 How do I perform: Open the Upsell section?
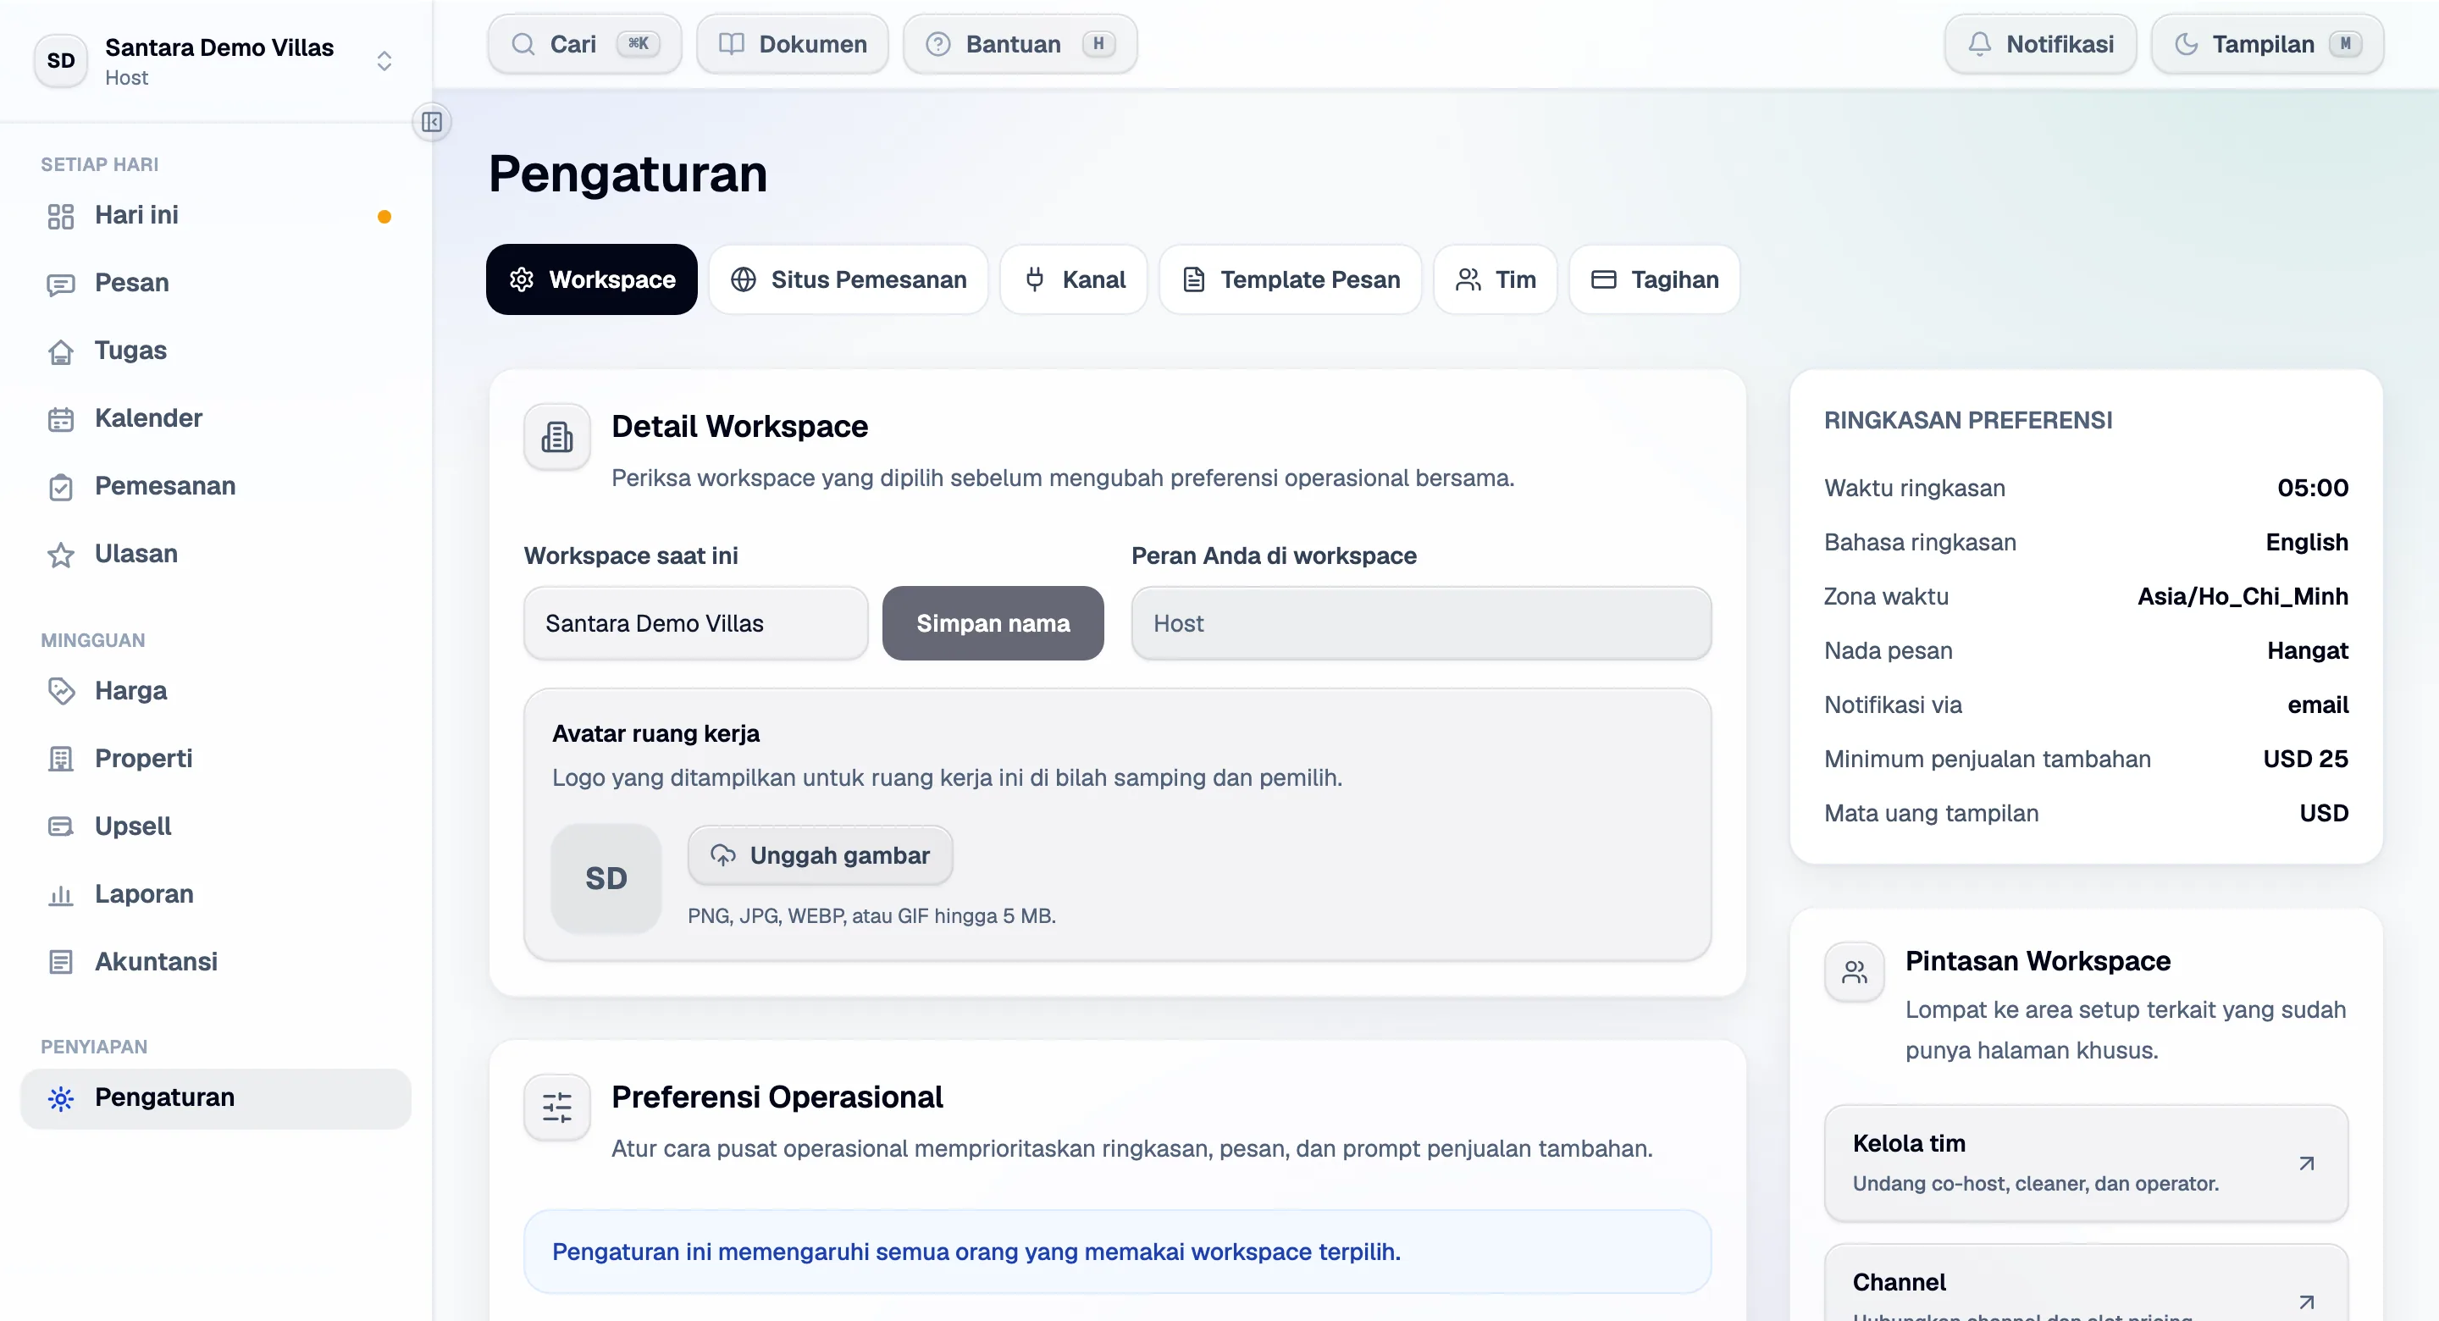tap(216, 826)
